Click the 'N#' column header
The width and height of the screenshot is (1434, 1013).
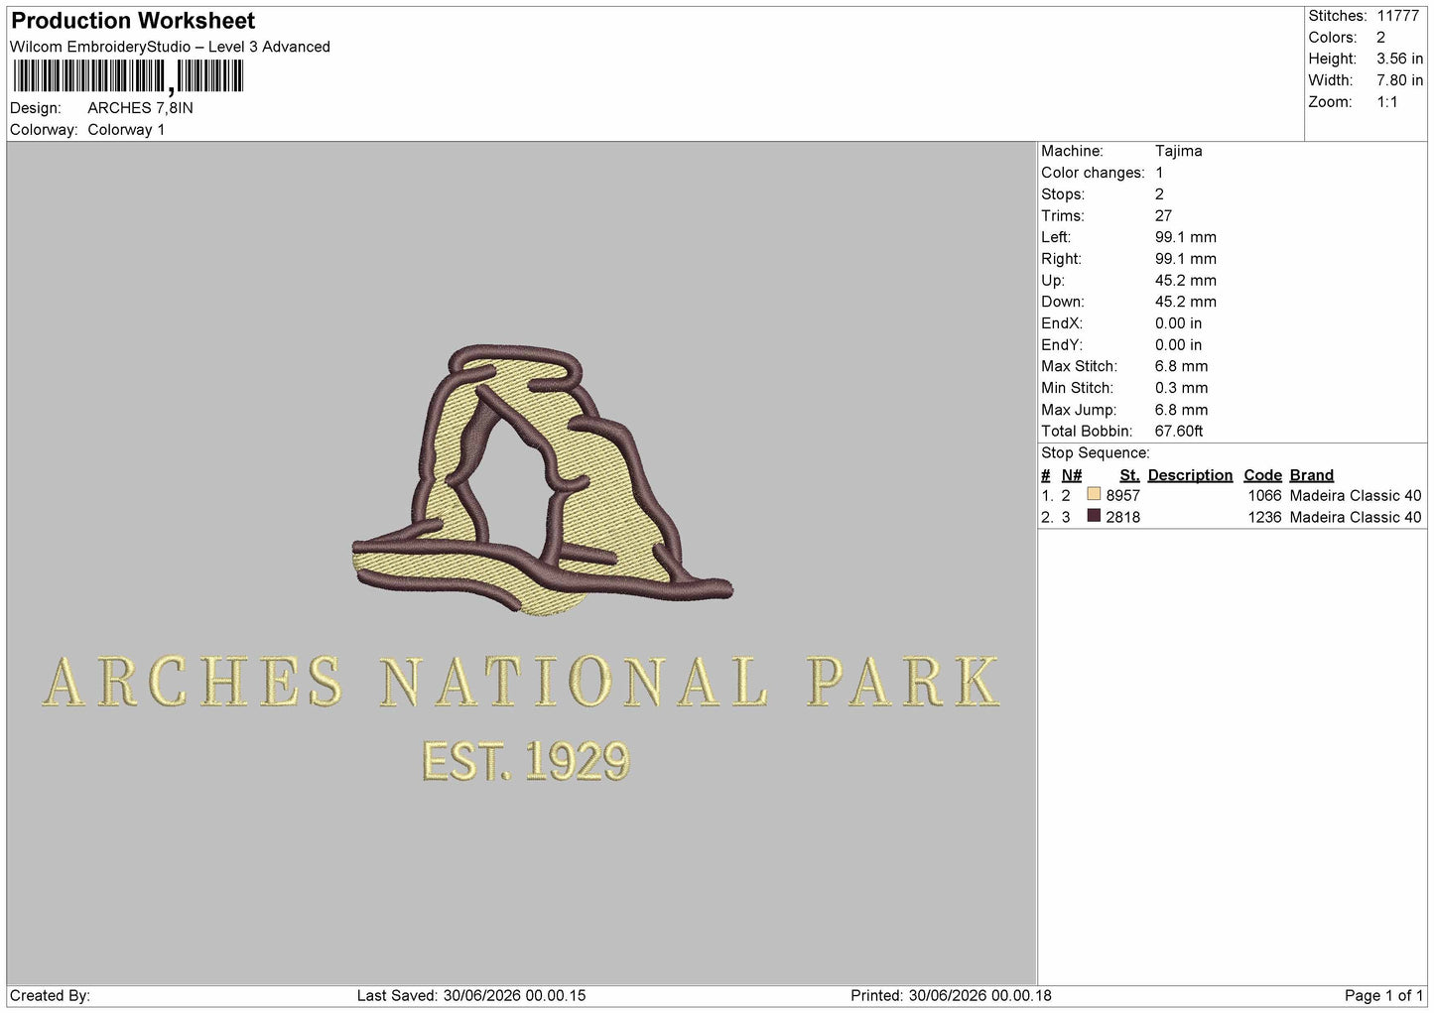pyautogui.click(x=1072, y=475)
